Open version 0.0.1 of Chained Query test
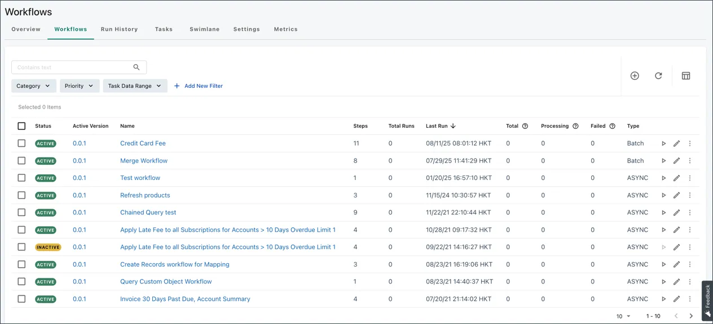 (x=80, y=213)
